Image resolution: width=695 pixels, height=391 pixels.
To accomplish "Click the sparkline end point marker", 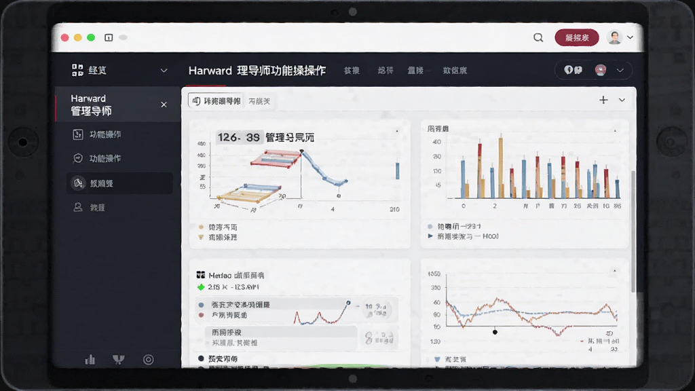I will point(348,303).
